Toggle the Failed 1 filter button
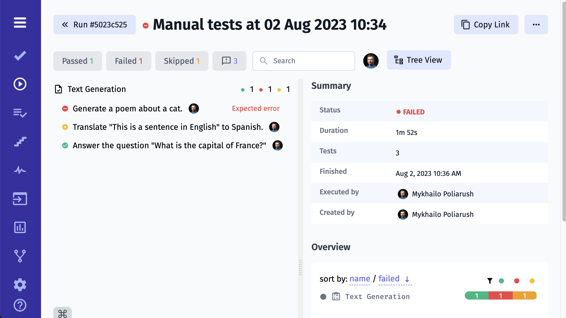Image resolution: width=566 pixels, height=318 pixels. (128, 60)
